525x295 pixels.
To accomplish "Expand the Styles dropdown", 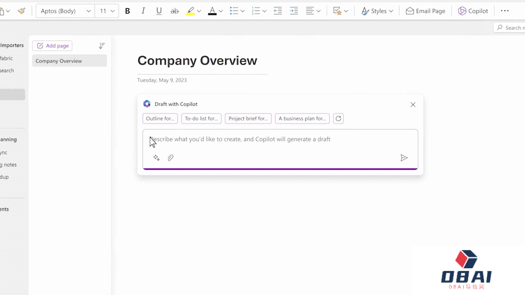I will coord(377,11).
